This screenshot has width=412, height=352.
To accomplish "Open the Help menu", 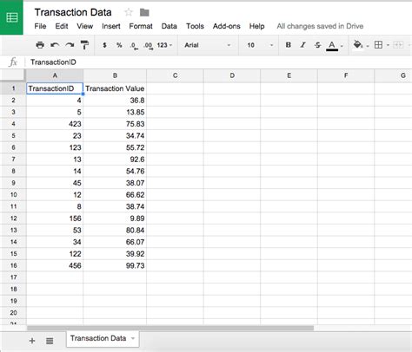I will tap(256, 26).
